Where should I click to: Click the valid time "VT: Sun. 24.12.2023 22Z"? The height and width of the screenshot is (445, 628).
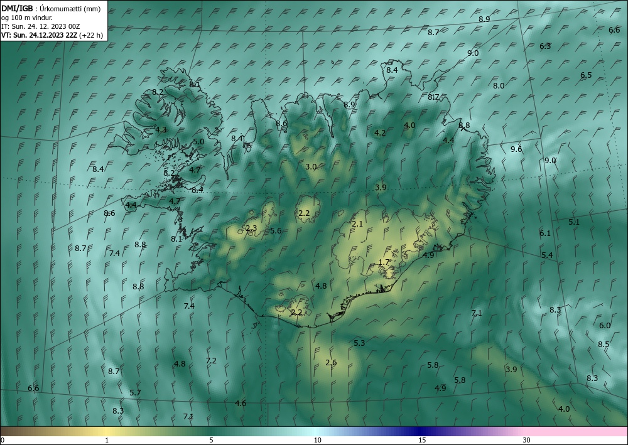coord(40,35)
